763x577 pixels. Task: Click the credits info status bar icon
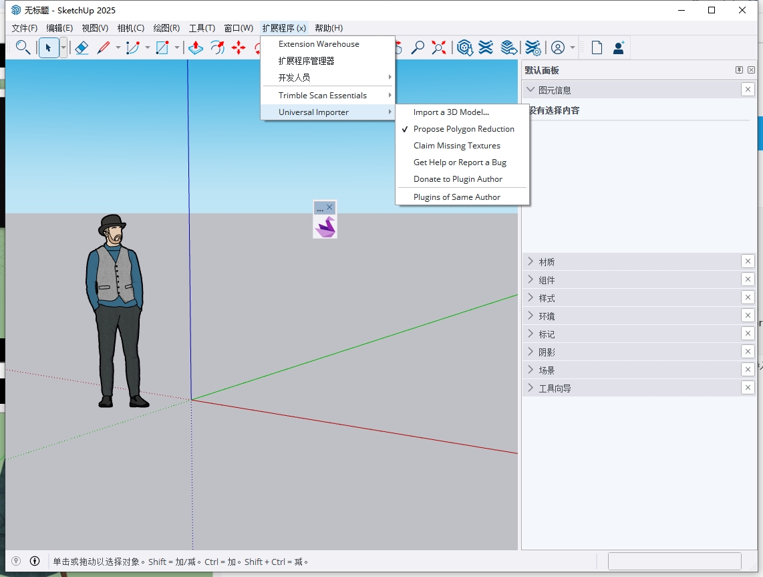35,561
